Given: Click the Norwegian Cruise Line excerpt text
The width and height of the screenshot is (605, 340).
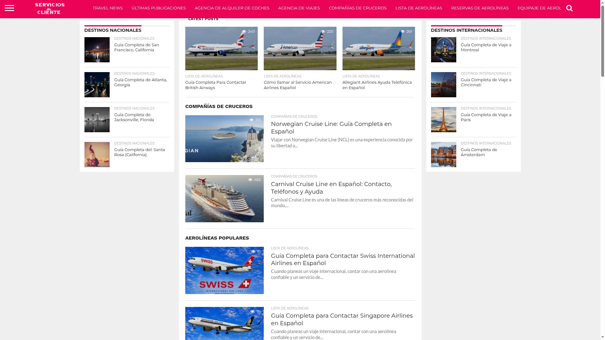Looking at the screenshot, I should (x=342, y=143).
